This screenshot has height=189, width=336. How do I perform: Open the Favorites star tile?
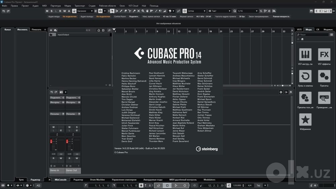pyautogui.click(x=305, y=120)
